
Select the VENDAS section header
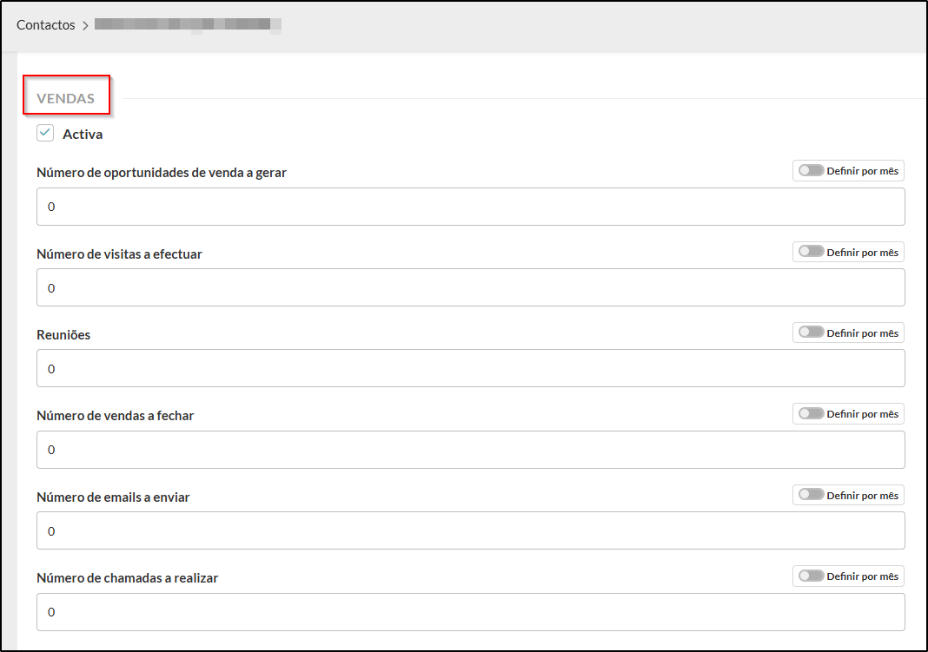[x=66, y=98]
